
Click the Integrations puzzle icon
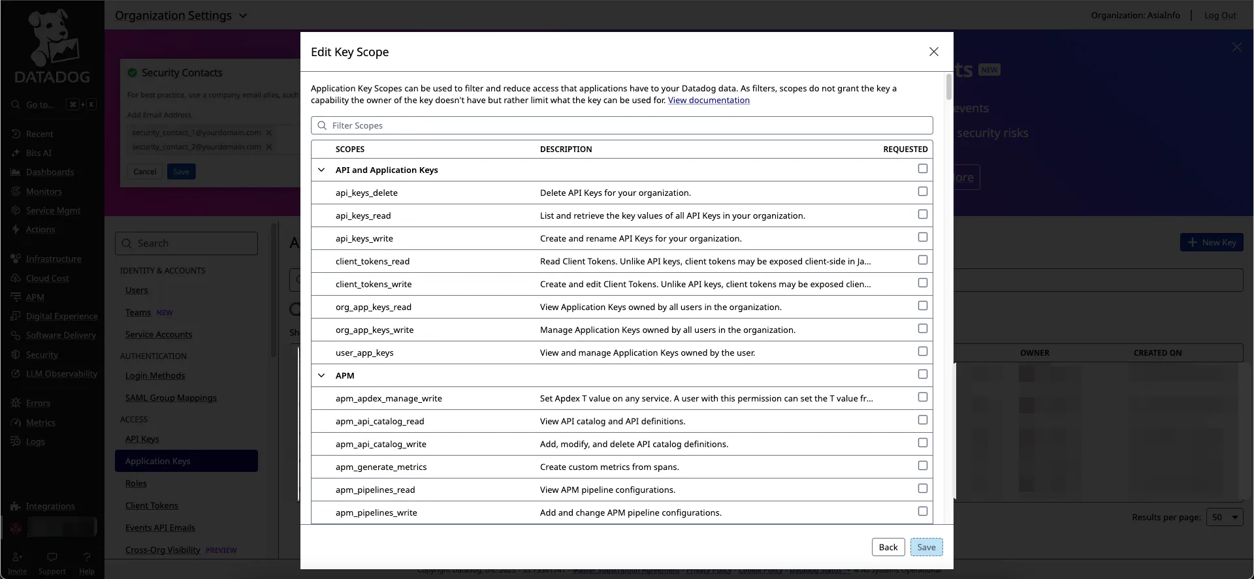[x=16, y=507]
